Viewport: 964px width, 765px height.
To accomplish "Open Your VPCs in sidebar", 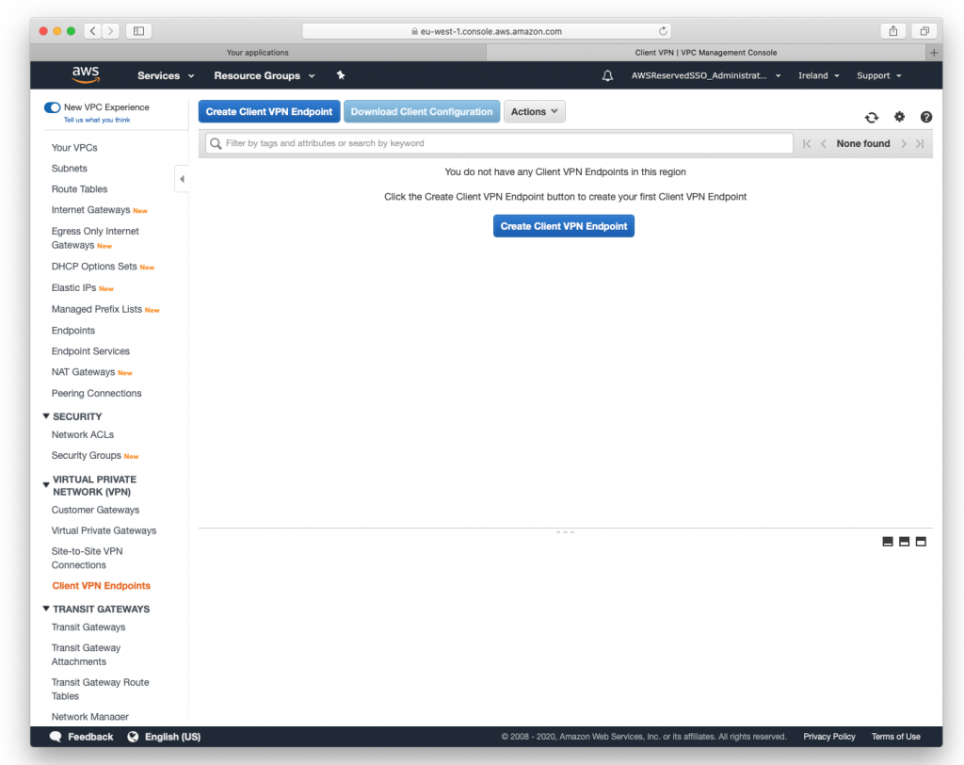I will coord(74,148).
